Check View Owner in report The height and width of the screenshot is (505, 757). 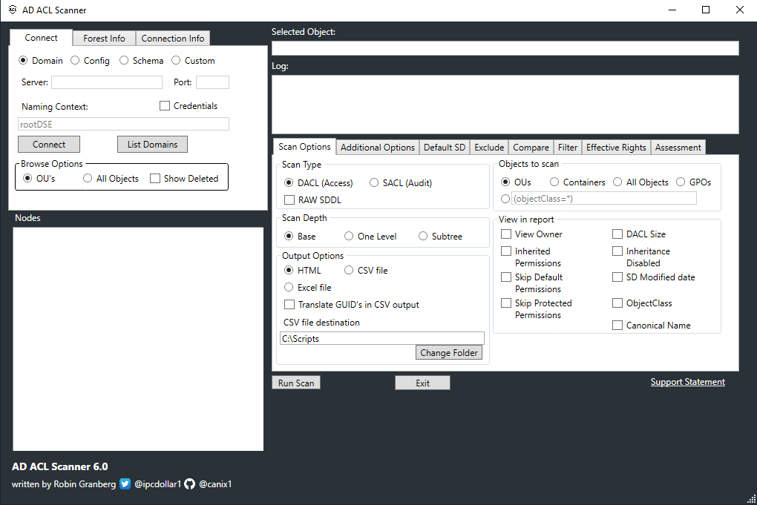[x=506, y=234]
